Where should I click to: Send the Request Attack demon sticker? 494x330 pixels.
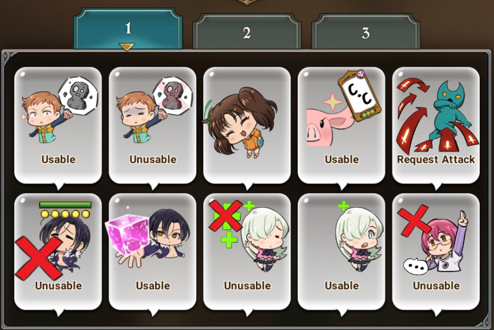(436, 125)
